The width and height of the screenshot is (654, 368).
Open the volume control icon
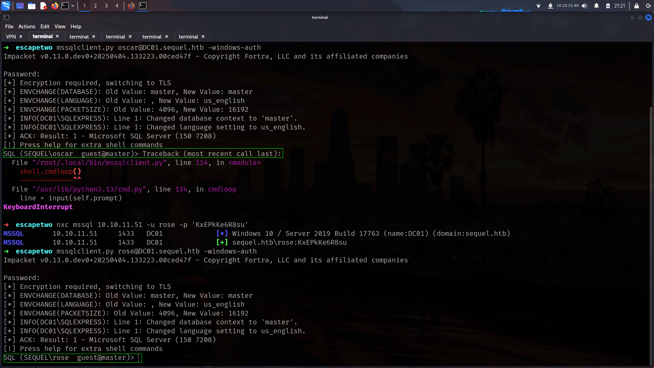(585, 6)
